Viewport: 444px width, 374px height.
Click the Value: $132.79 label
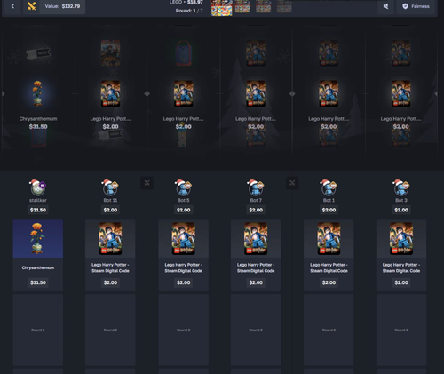point(62,6)
